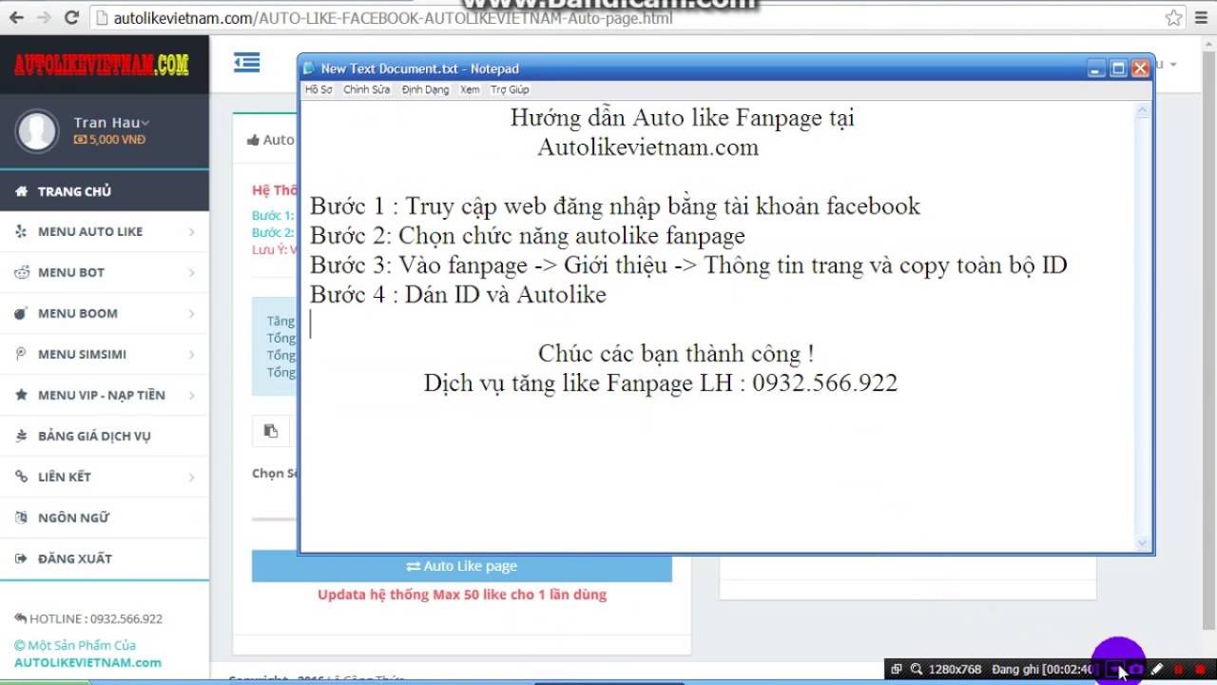Reload the page with the refresh icon

71,17
